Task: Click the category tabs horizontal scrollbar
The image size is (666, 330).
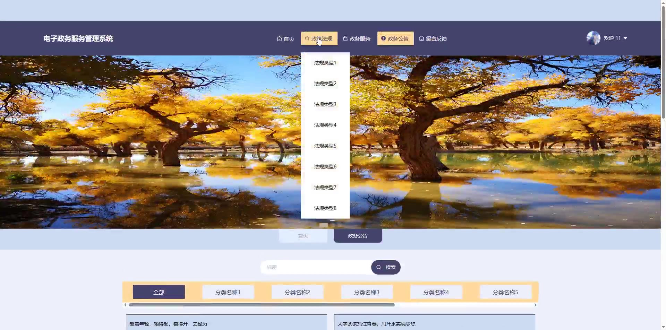Action: point(262,305)
